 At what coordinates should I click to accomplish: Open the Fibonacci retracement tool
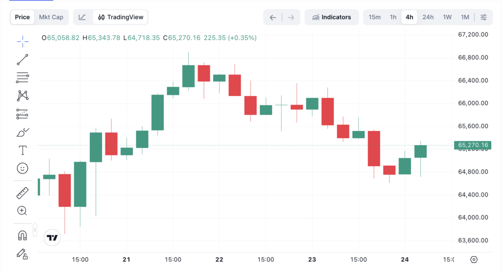[23, 78]
